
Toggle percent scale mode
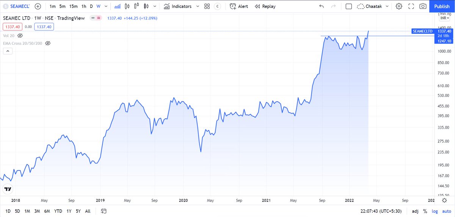point(425,211)
